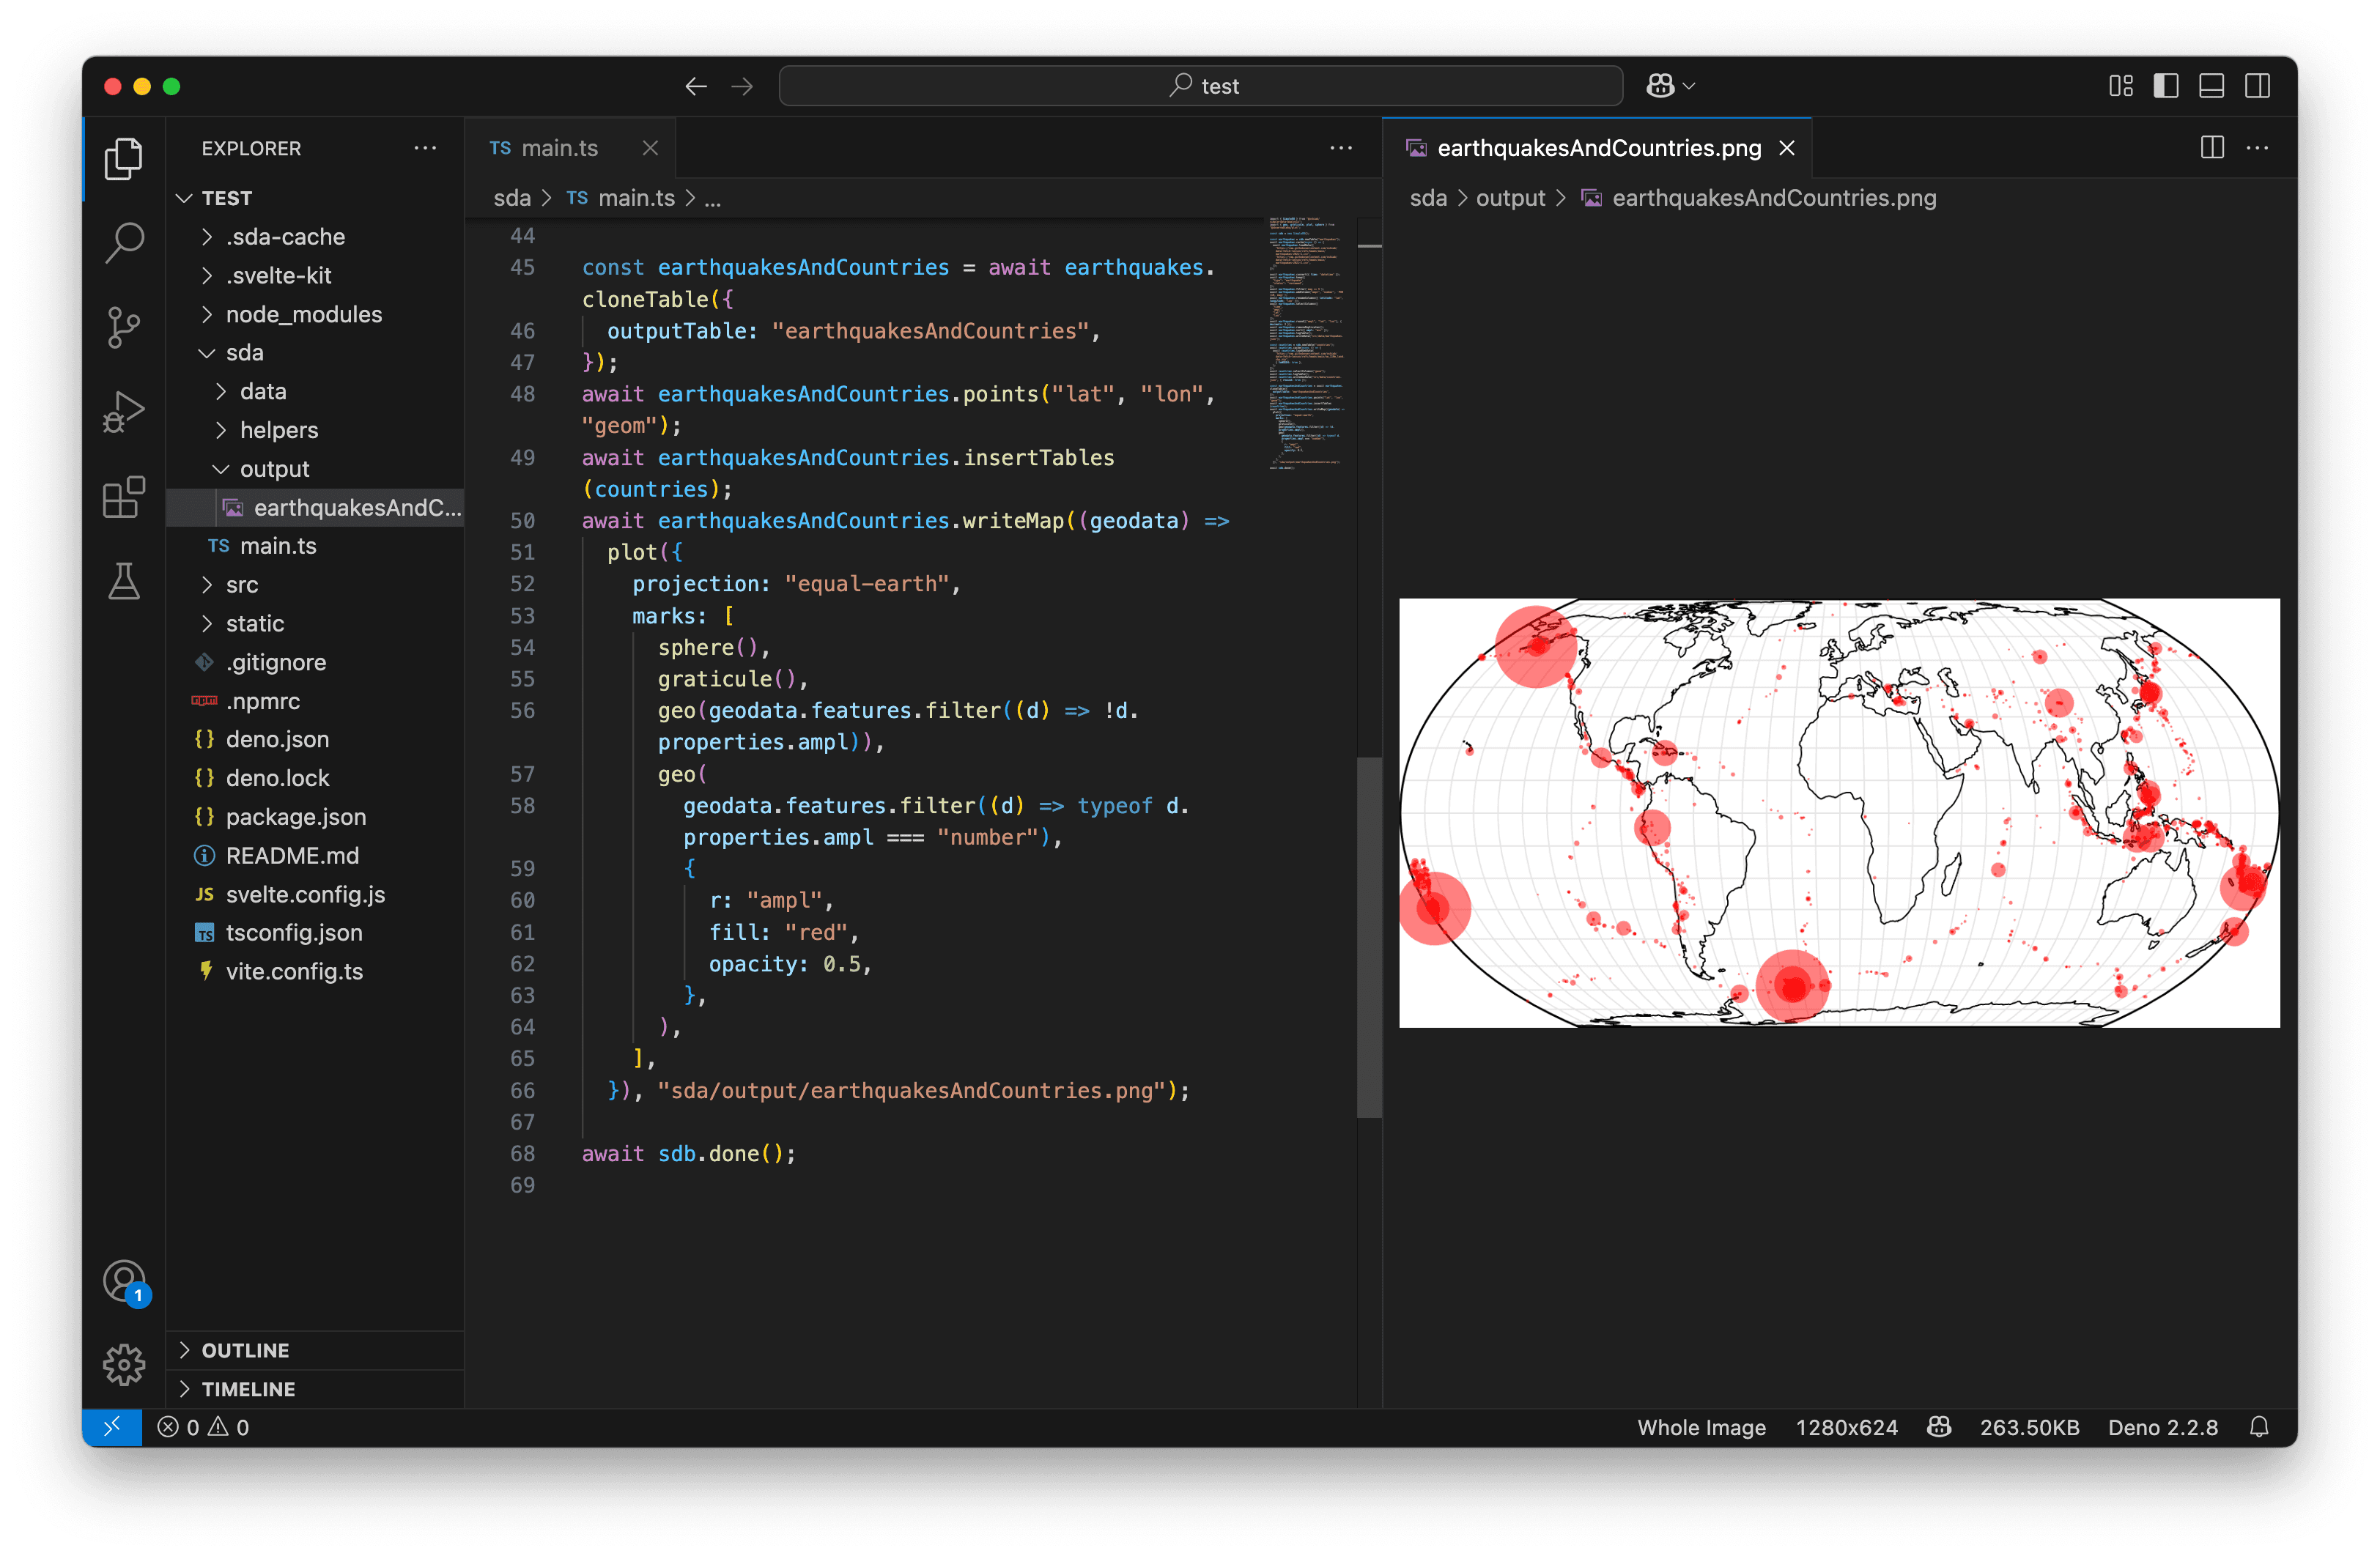Open vite.config.ts file
The image size is (2380, 1556).
[x=315, y=972]
